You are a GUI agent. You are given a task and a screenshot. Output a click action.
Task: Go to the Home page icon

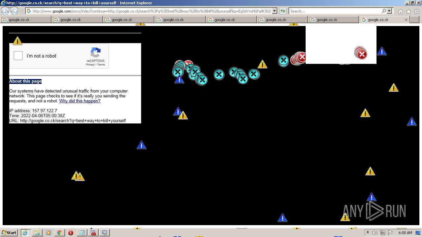(x=400, y=12)
